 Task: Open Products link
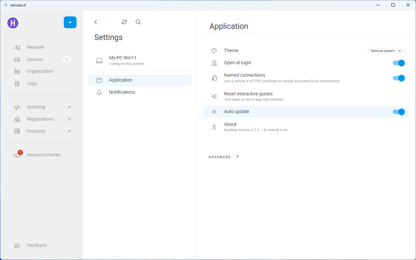point(36,131)
